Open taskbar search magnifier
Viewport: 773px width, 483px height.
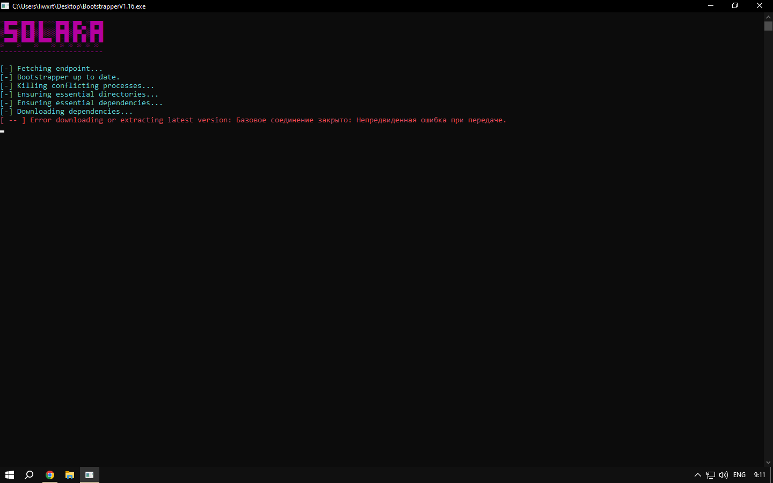[x=30, y=475]
